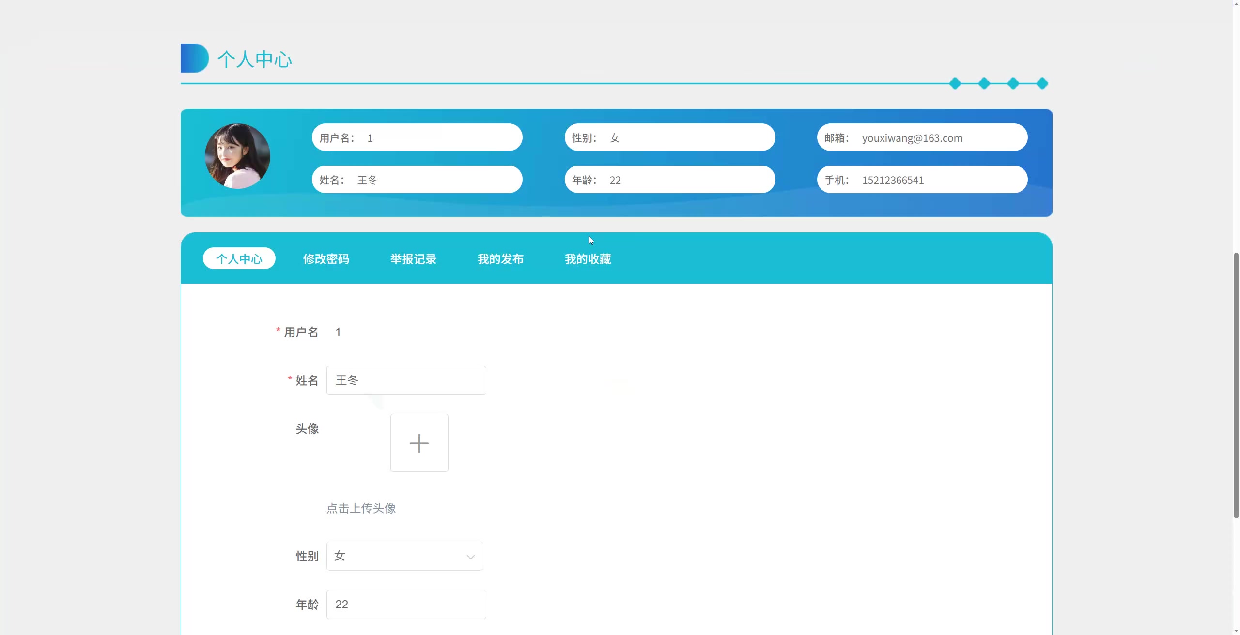View the 我的收藏 tab
The width and height of the screenshot is (1240, 635).
coord(588,259)
